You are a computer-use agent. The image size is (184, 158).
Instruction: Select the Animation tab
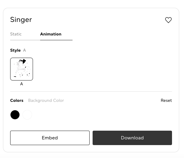point(51,34)
